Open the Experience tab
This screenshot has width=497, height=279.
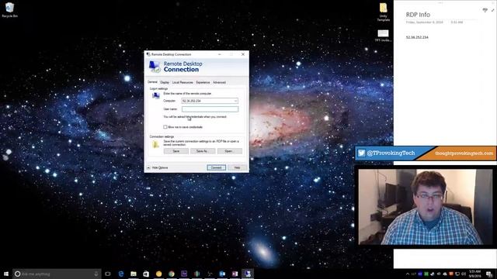coord(203,82)
